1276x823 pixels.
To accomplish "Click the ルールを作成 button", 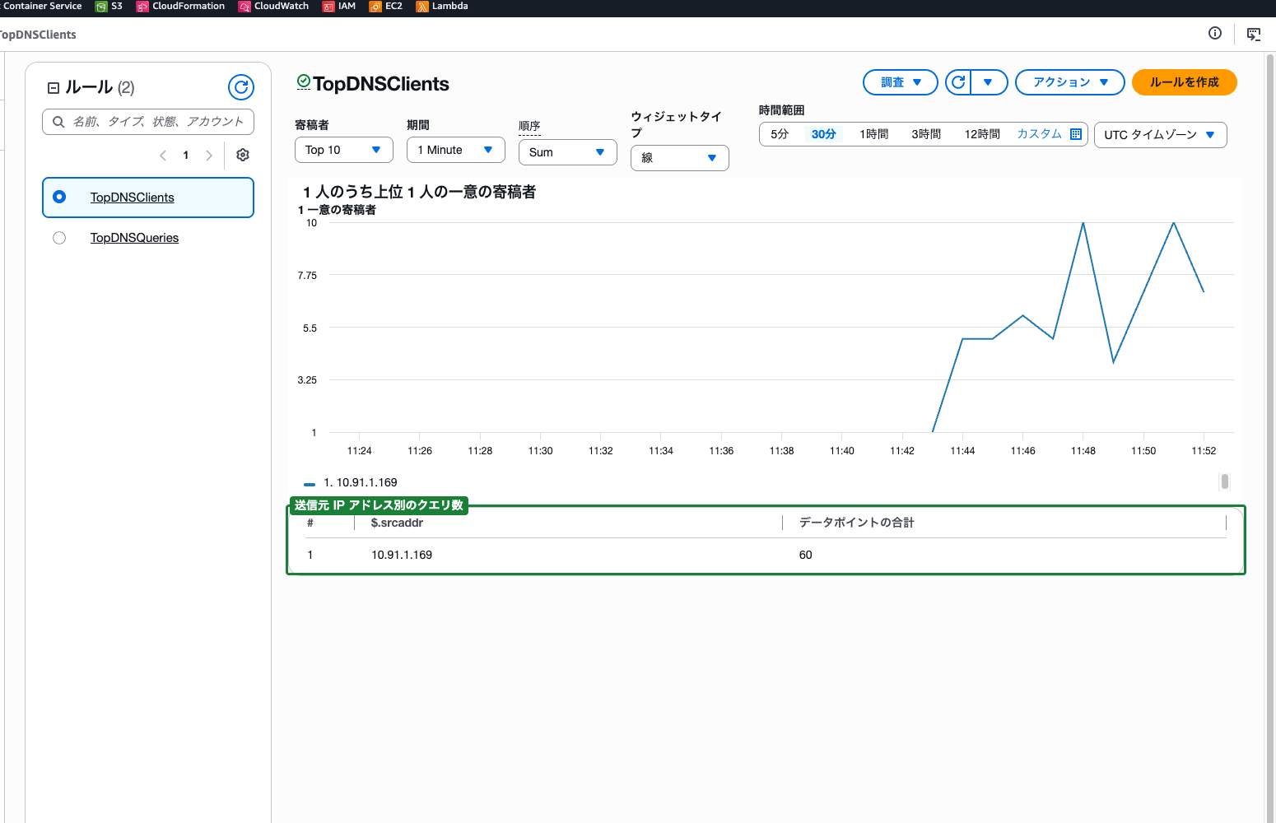I will (1185, 82).
